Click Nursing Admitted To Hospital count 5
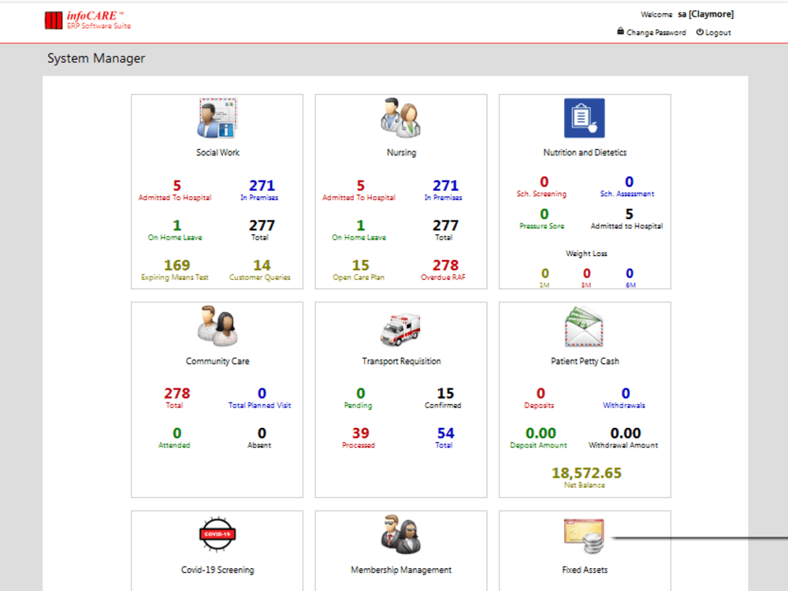This screenshot has height=591, width=788. 360,185
